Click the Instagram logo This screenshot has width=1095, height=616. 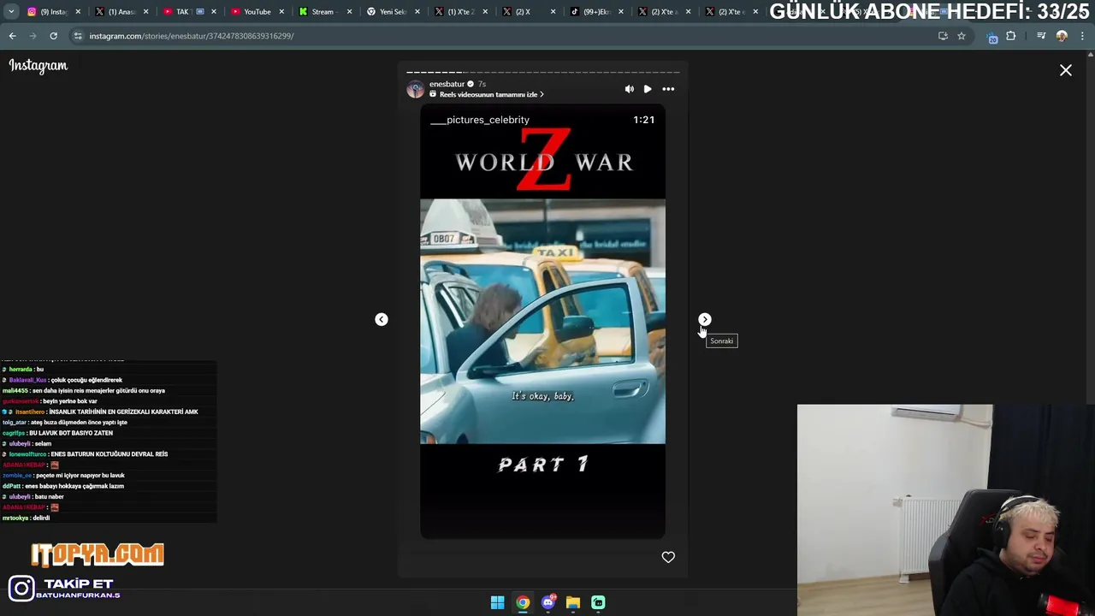(38, 66)
